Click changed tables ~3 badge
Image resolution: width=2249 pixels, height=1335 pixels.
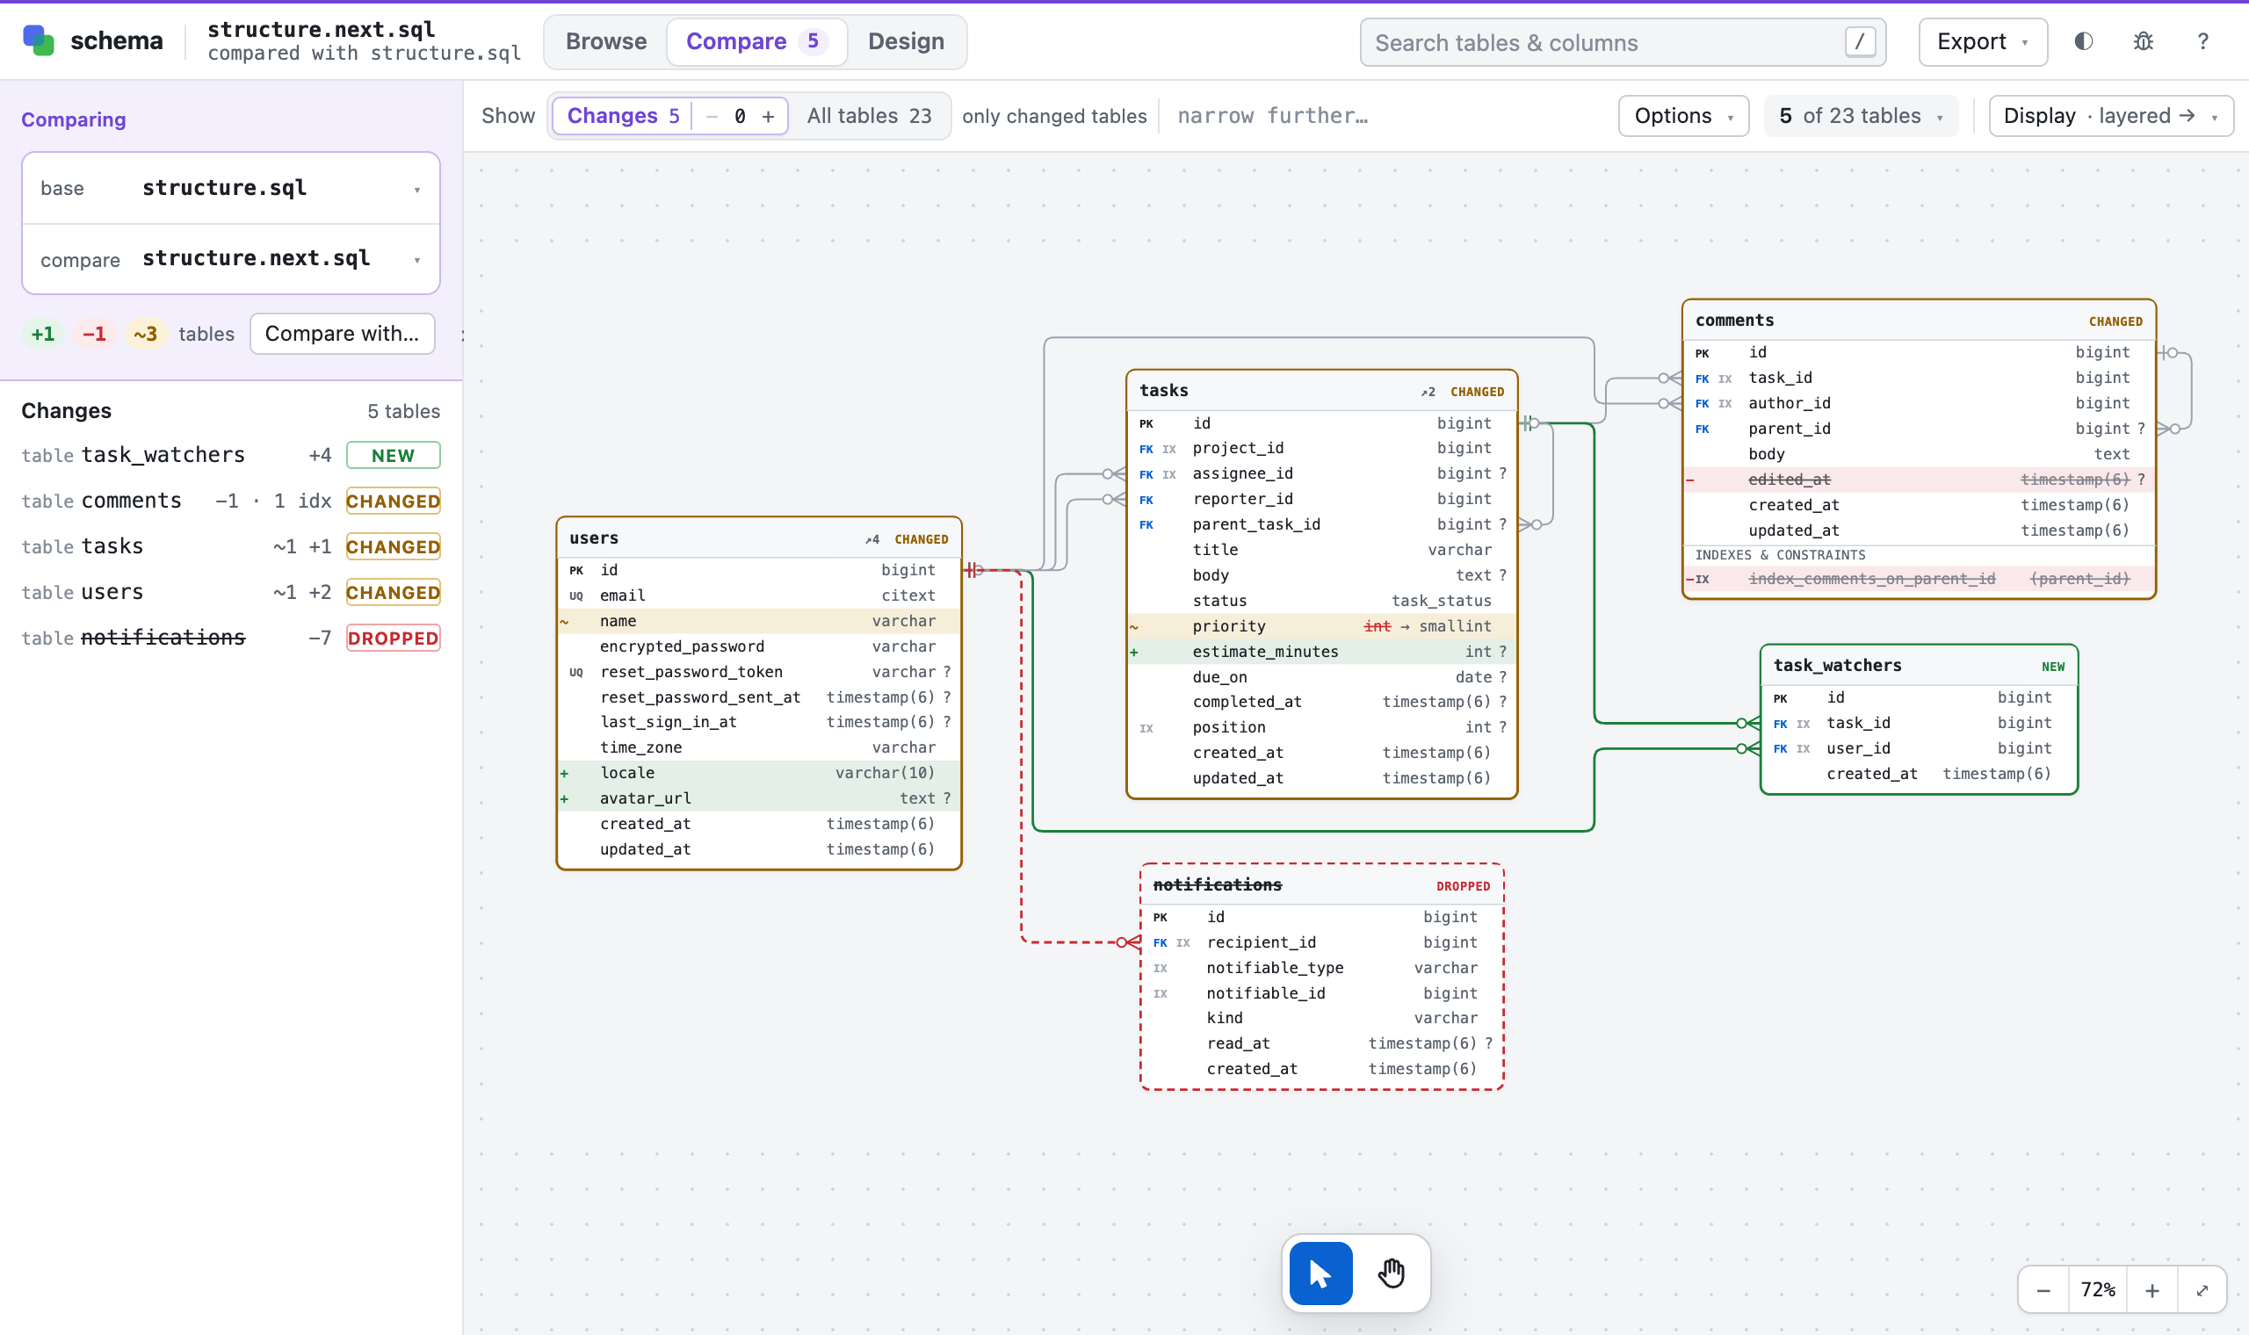146,334
